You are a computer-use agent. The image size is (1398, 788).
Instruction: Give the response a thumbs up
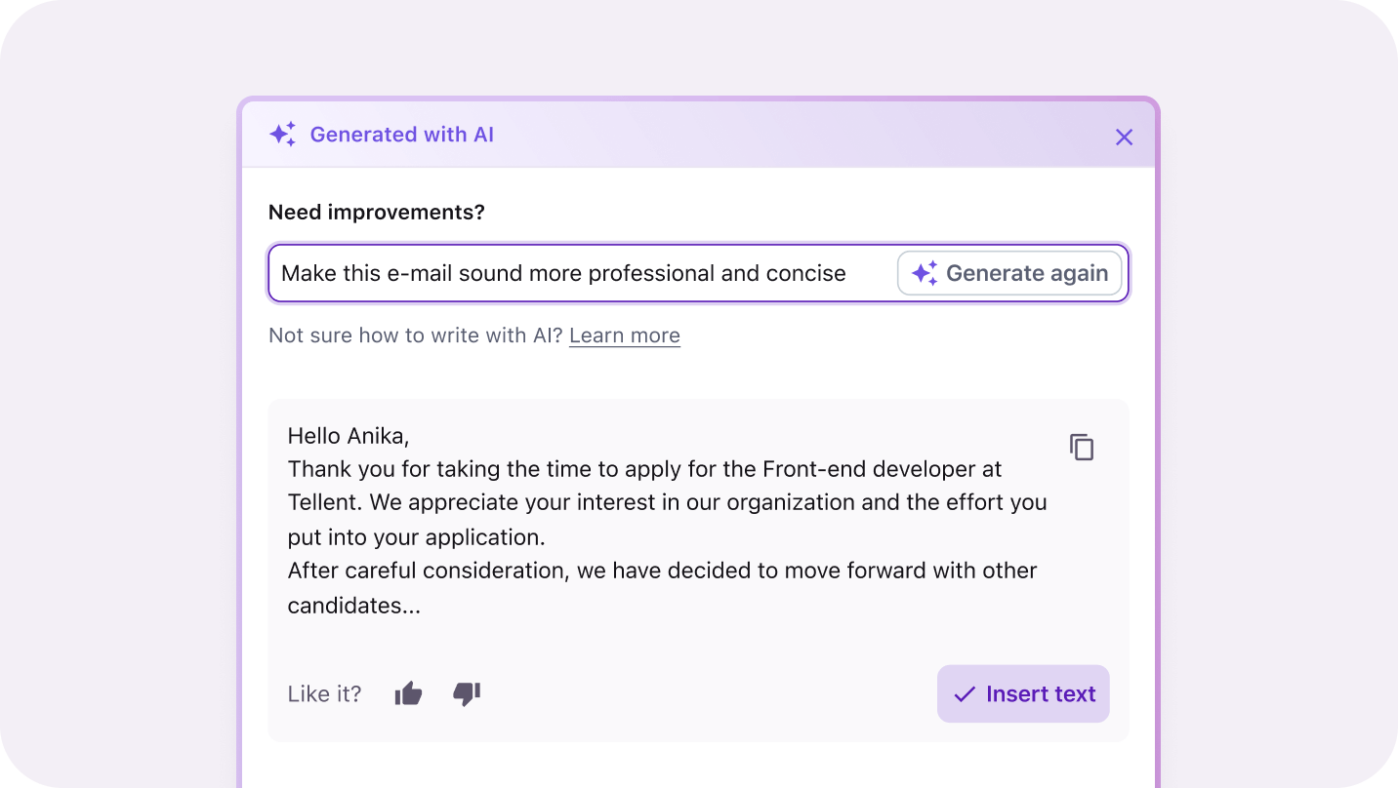408,694
